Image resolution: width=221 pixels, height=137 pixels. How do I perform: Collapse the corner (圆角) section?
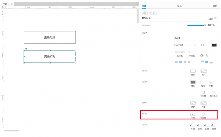pos(145,114)
